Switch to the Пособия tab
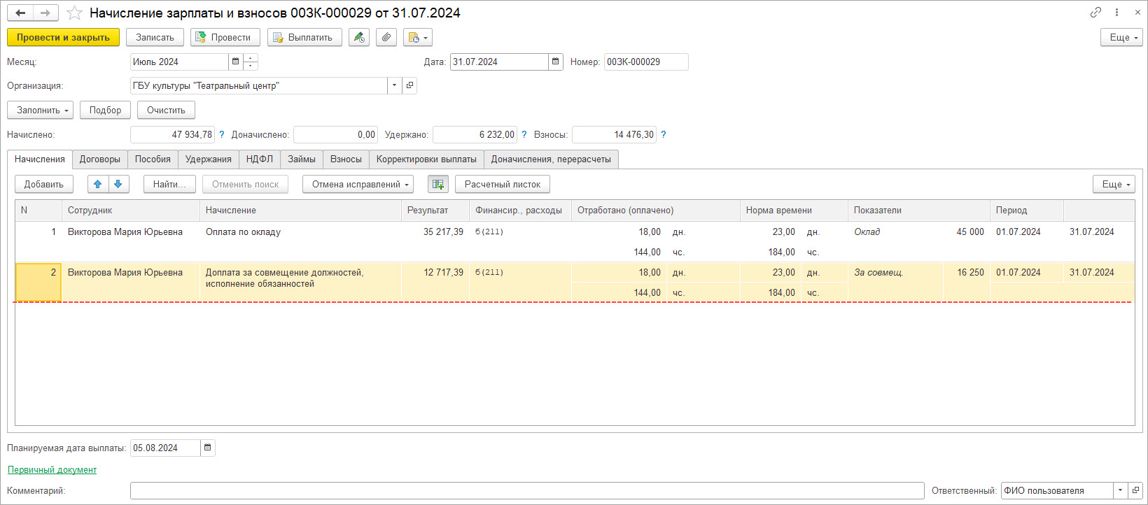 pyautogui.click(x=153, y=159)
